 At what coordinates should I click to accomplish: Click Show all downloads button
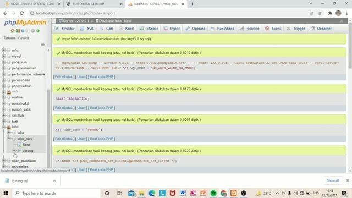click(333, 180)
